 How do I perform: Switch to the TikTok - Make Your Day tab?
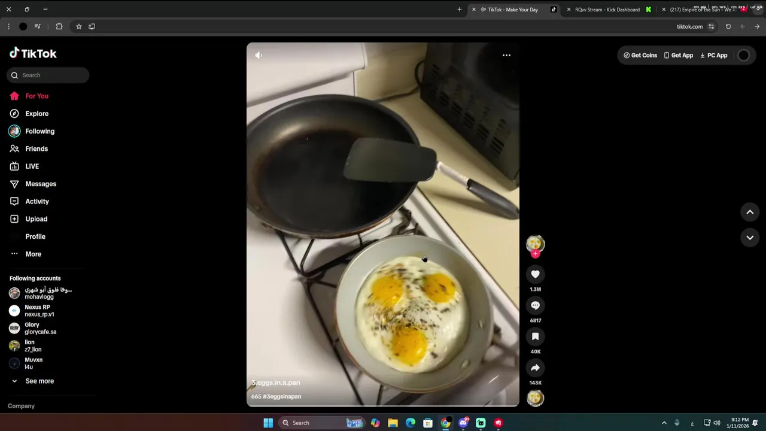513,10
